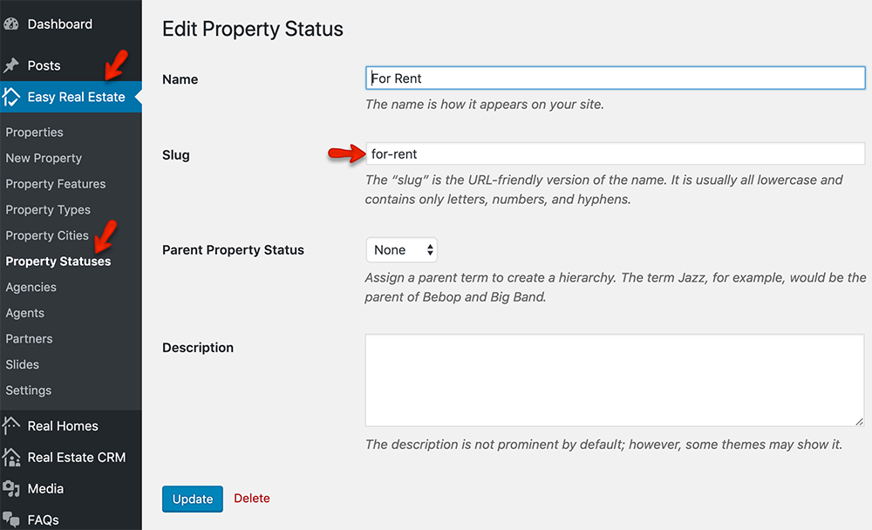Click the FAQs speech bubbles icon
Image resolution: width=872 pixels, height=530 pixels.
tap(11, 520)
